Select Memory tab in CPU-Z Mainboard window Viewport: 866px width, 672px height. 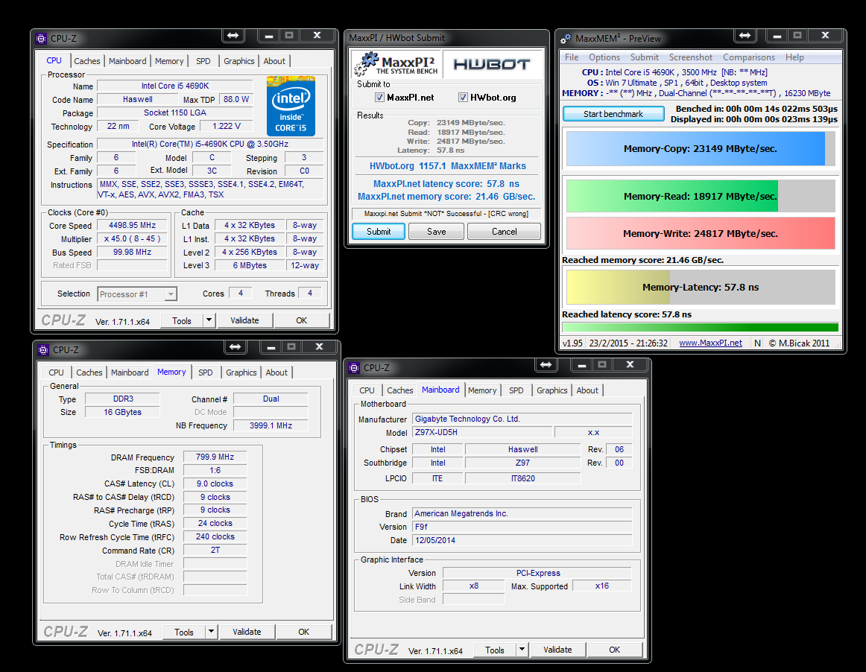[482, 390]
